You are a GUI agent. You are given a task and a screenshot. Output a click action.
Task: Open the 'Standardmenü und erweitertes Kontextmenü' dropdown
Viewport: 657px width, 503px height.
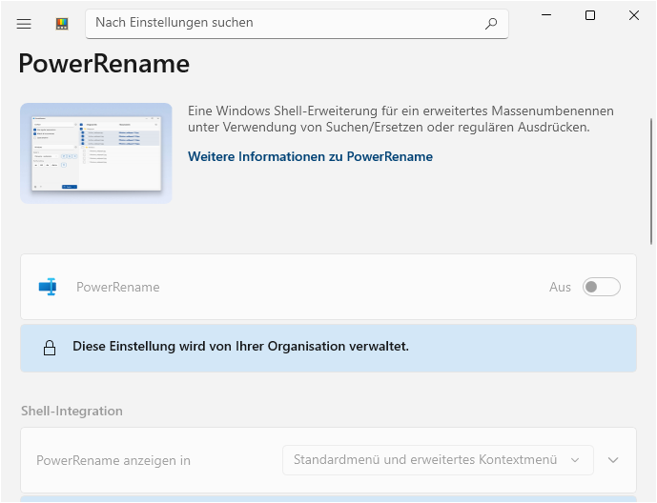click(438, 460)
